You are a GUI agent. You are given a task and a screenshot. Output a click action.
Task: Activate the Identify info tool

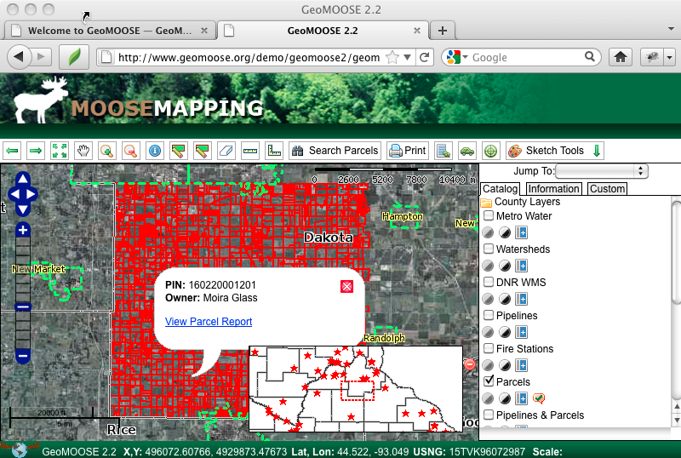coord(155,151)
